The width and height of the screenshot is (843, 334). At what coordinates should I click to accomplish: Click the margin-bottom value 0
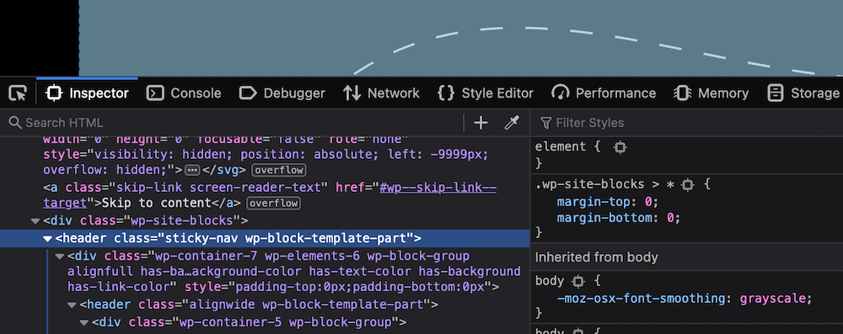(670, 219)
